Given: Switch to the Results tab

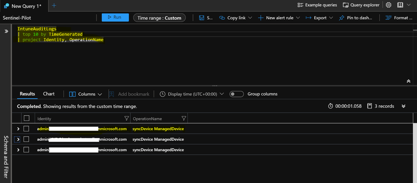Looking at the screenshot, I should (x=28, y=94).
